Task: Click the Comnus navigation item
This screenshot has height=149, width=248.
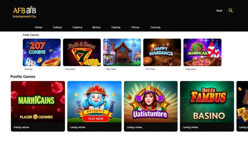Action: click(x=155, y=27)
